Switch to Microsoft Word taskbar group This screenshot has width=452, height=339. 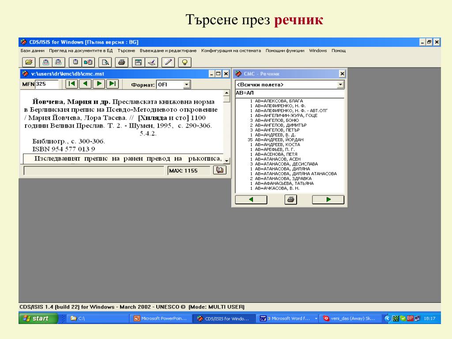click(x=288, y=319)
